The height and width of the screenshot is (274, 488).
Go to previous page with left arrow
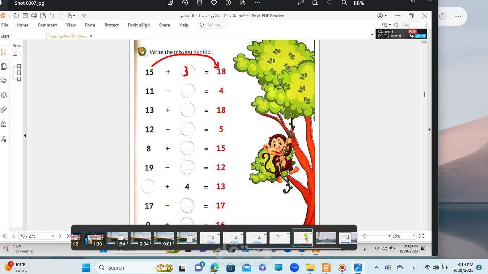pyautogui.click(x=14, y=236)
